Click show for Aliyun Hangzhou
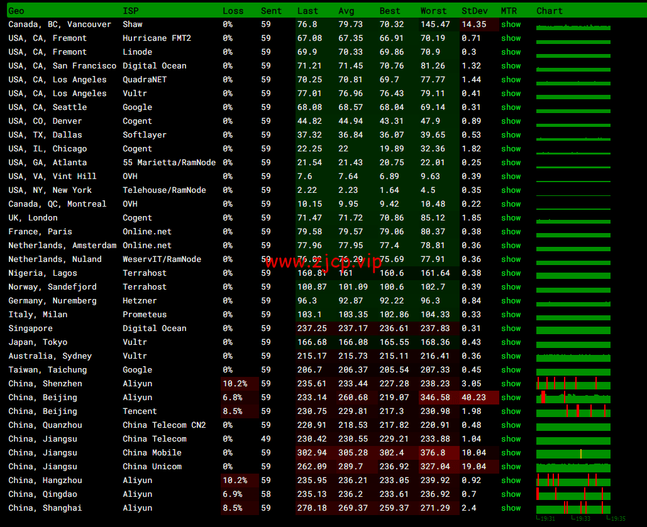647x527 pixels. (x=511, y=481)
